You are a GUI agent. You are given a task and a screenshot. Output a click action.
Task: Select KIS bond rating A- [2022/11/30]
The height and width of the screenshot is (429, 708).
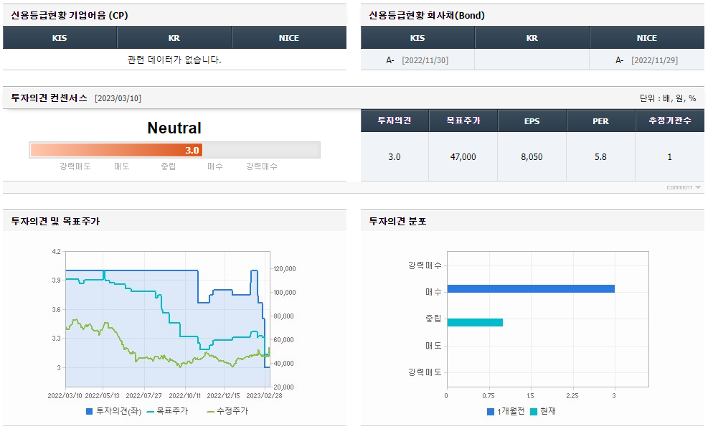417,60
